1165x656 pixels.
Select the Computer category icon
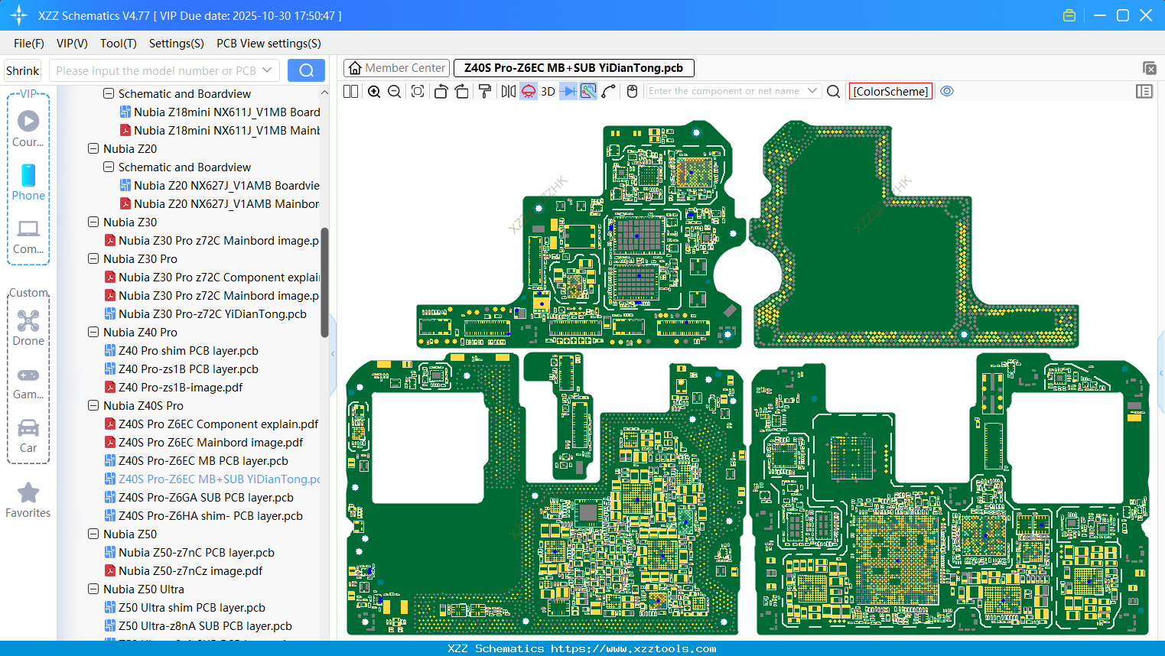28,236
